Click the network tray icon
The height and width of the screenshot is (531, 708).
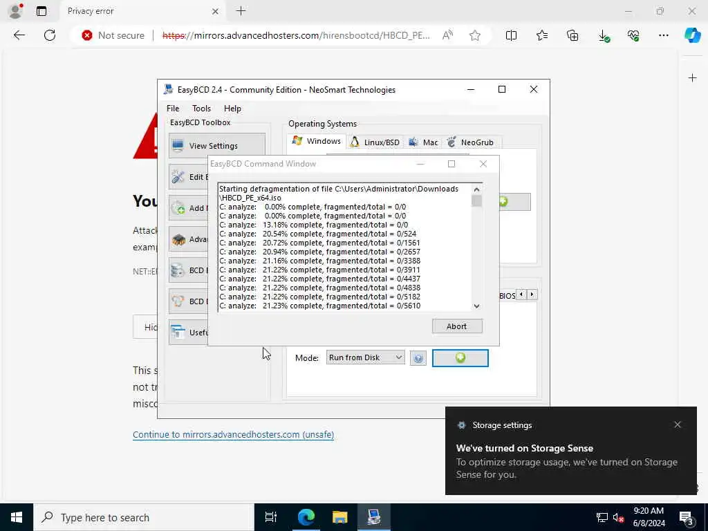pos(602,517)
